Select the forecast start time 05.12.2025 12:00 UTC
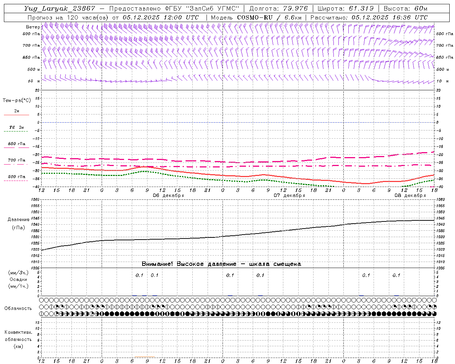 tap(161, 17)
